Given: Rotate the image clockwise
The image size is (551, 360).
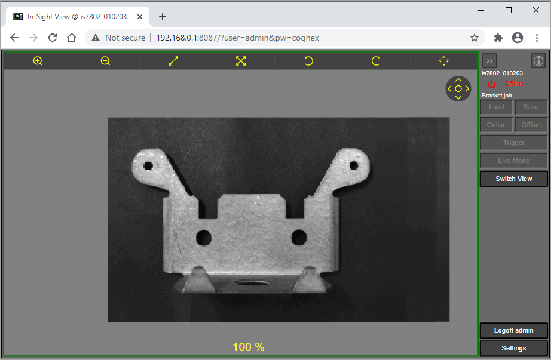Looking at the screenshot, I should 376,61.
